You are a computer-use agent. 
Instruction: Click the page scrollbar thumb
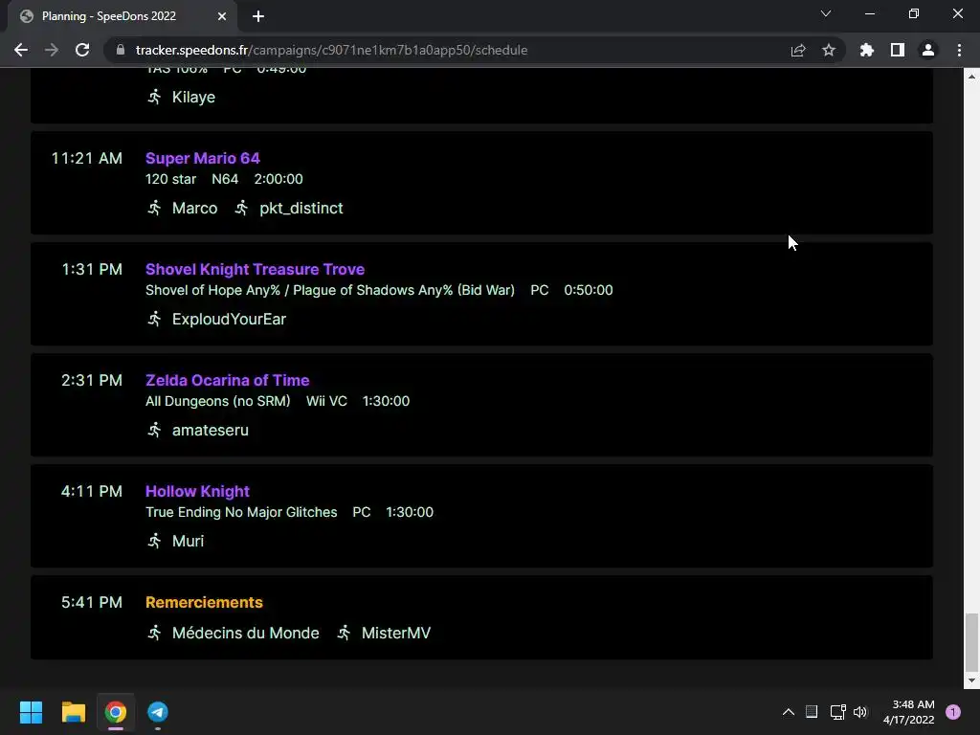[x=971, y=641]
